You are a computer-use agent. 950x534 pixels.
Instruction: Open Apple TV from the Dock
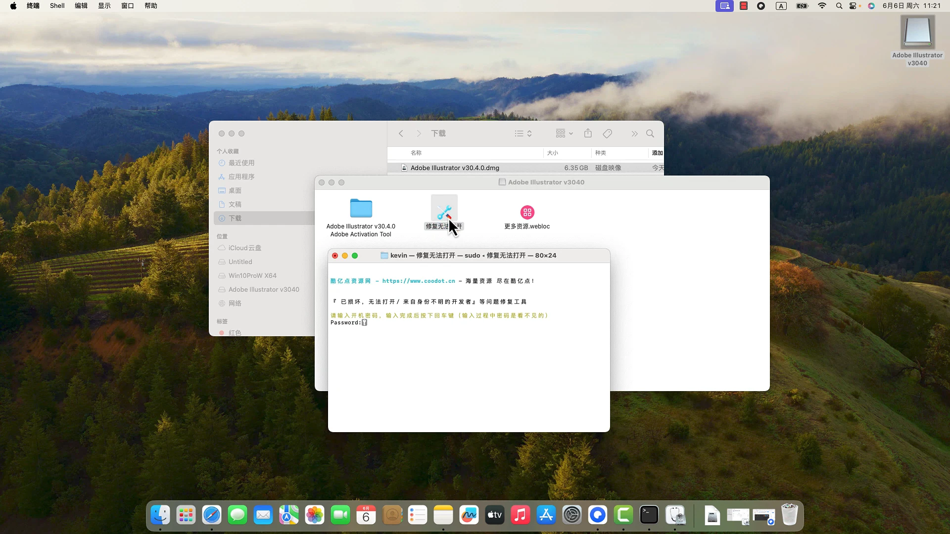(495, 515)
